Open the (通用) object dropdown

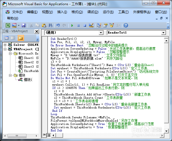[x=101, y=33]
